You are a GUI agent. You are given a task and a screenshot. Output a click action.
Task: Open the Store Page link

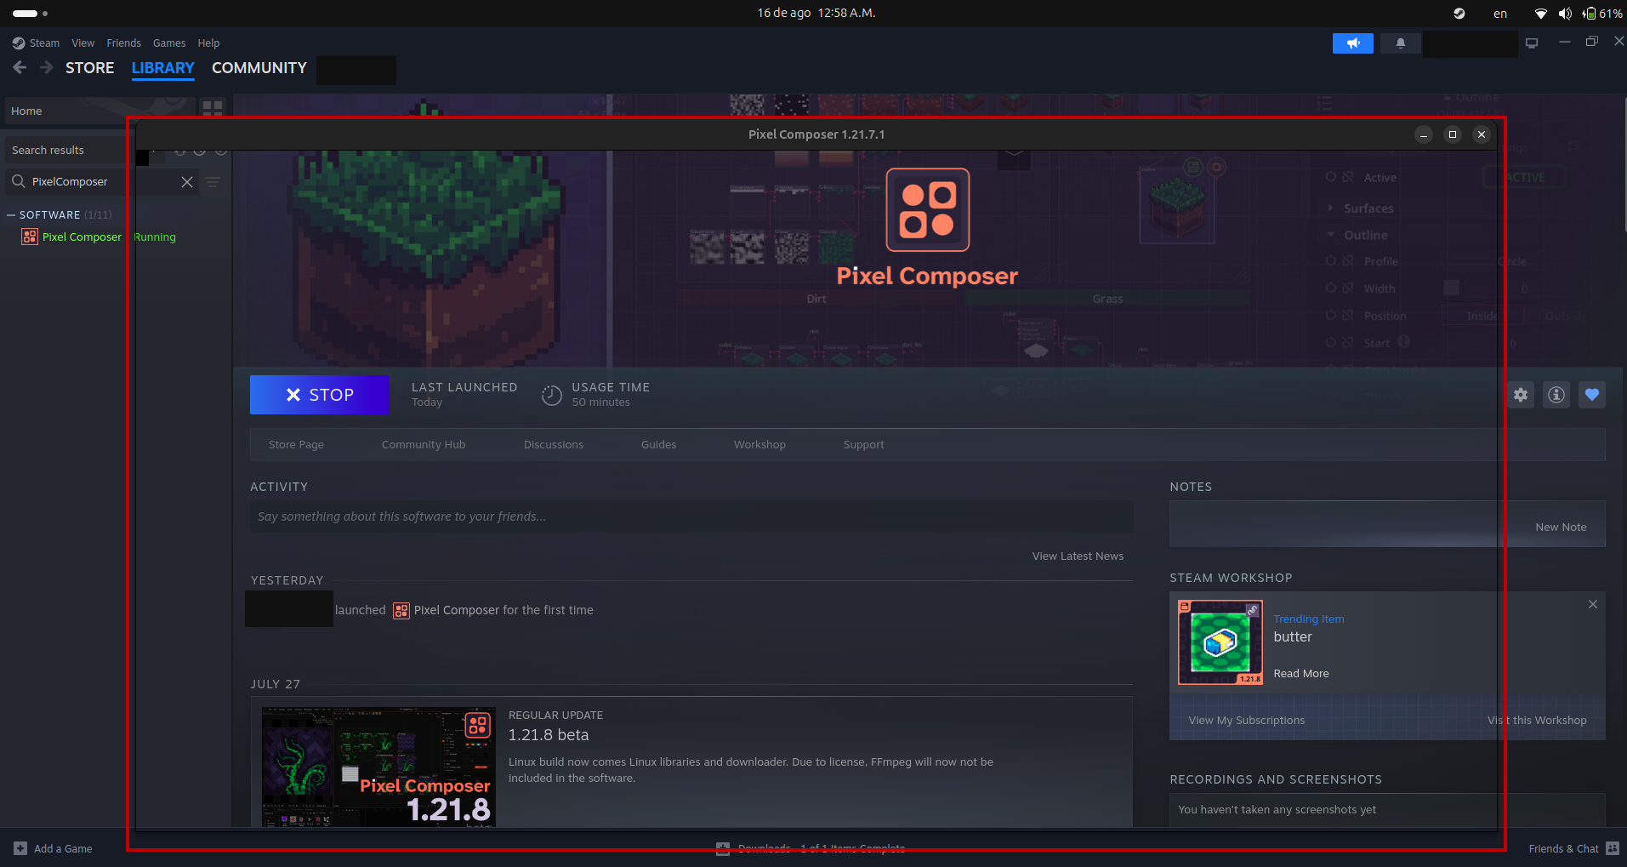296,445
